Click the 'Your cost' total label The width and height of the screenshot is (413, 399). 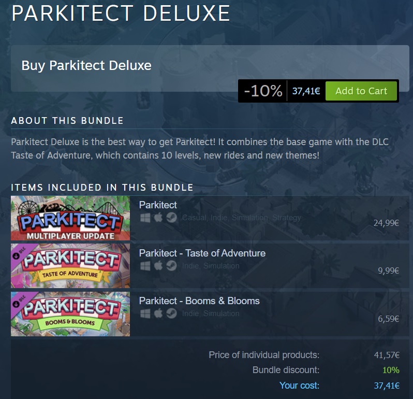tap(299, 386)
